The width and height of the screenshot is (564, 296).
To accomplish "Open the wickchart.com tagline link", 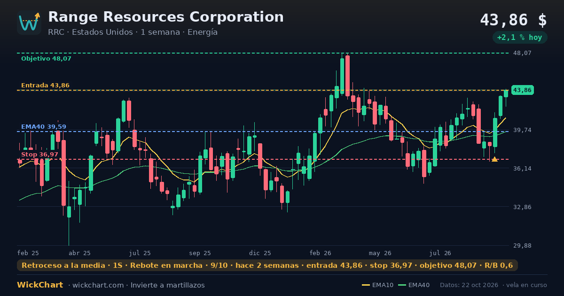I will point(136,285).
